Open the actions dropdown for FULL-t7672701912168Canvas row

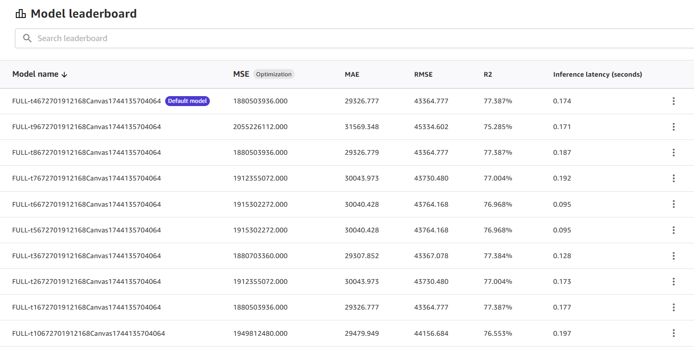[x=673, y=178]
